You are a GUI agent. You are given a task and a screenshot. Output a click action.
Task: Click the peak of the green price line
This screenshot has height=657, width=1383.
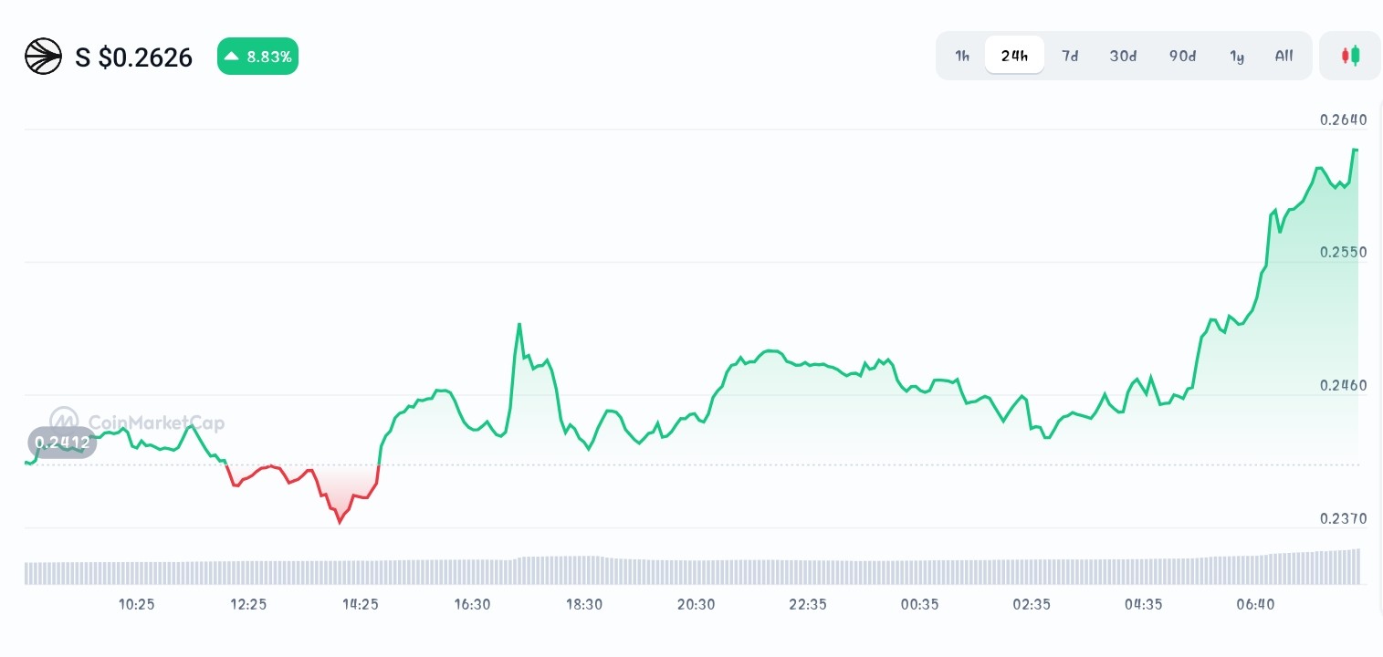(1355, 151)
